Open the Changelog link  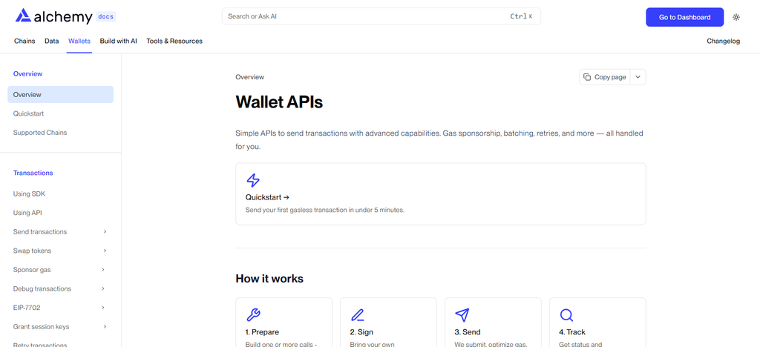(723, 41)
